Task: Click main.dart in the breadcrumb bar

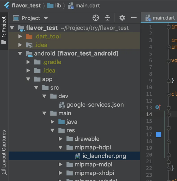Action: pos(88,5)
